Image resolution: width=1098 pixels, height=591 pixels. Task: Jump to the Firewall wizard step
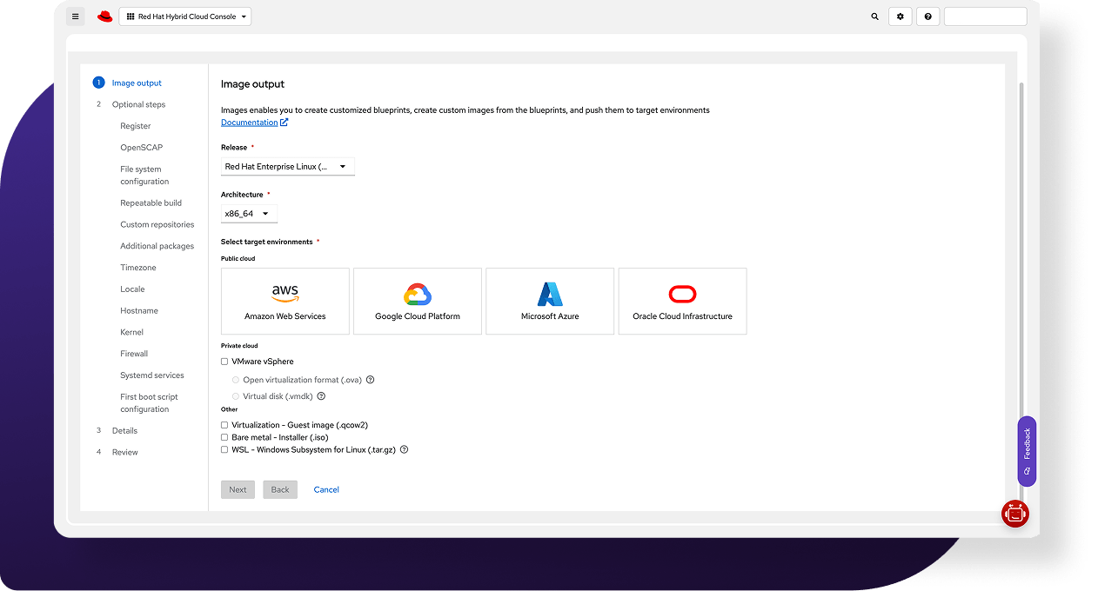tap(134, 354)
